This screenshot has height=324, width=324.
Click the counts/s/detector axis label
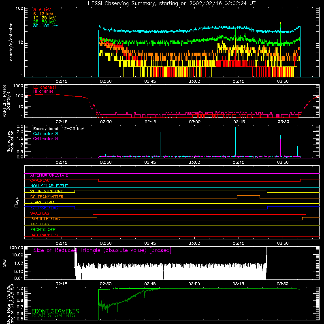click(x=11, y=42)
